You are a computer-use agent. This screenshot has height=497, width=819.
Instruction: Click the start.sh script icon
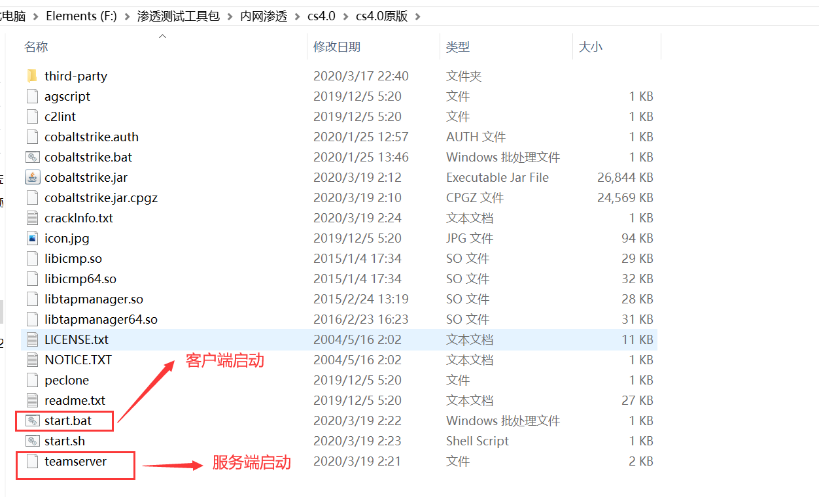33,441
